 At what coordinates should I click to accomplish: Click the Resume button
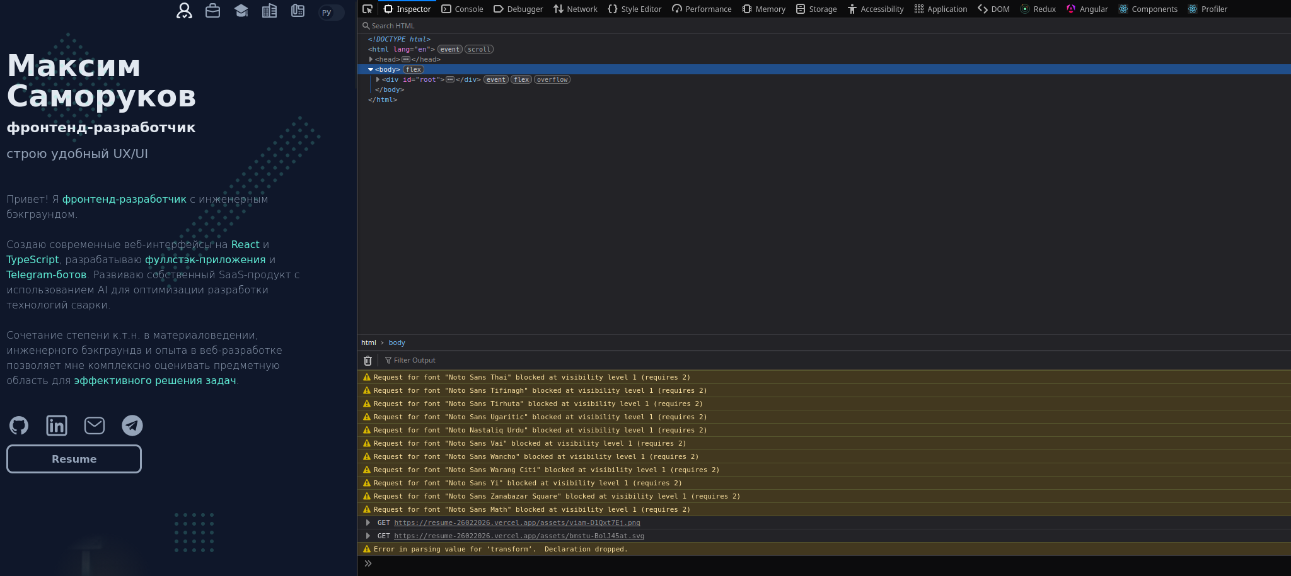point(74,459)
